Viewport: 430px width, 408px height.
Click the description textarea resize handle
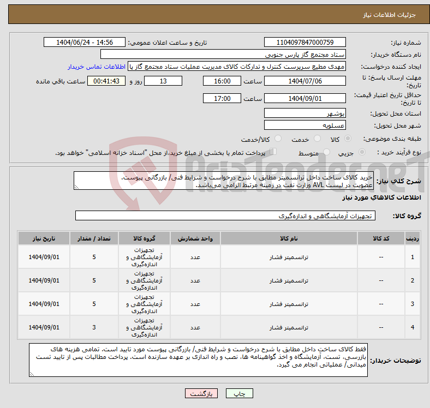pyautogui.click(x=76, y=187)
